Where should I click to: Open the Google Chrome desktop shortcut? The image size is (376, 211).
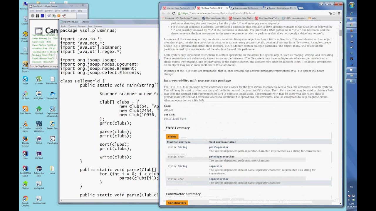click(x=25, y=201)
